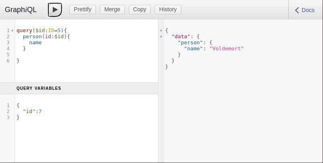The width and height of the screenshot is (323, 163).
Task: Copy the query to the clipboard
Action: point(139,9)
